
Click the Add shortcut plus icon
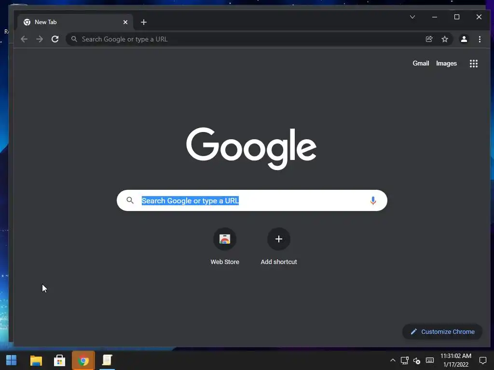278,239
